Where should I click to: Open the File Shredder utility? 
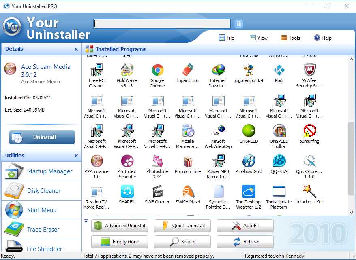(41, 246)
